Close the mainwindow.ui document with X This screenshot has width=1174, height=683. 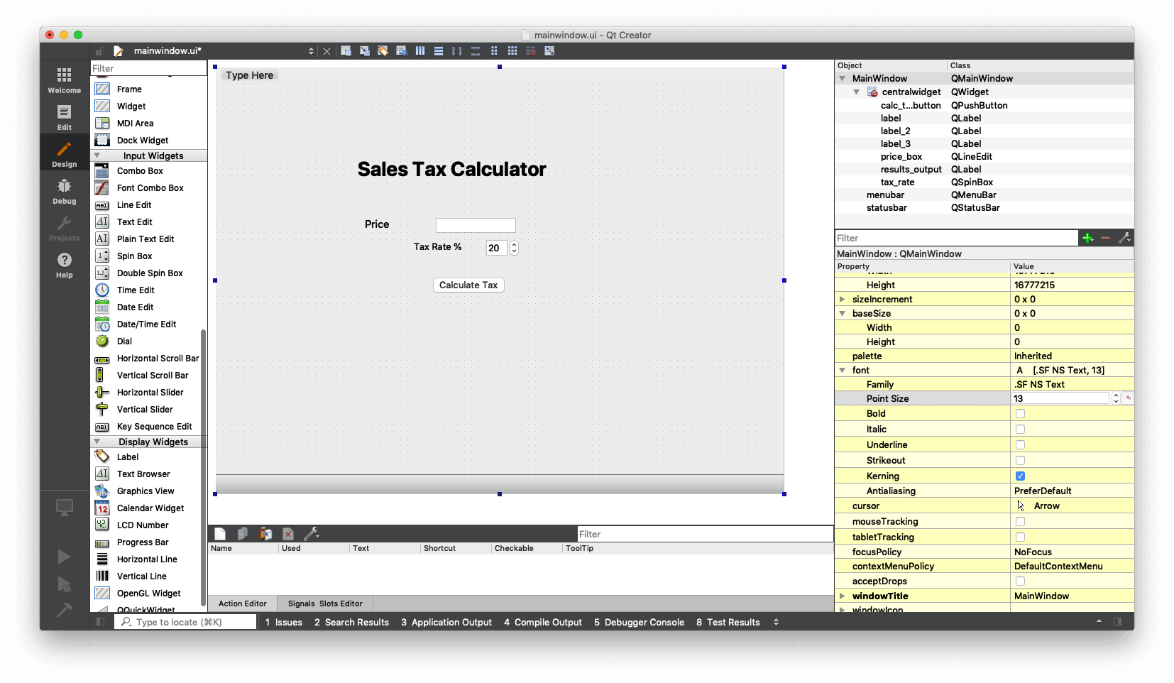[x=327, y=51]
